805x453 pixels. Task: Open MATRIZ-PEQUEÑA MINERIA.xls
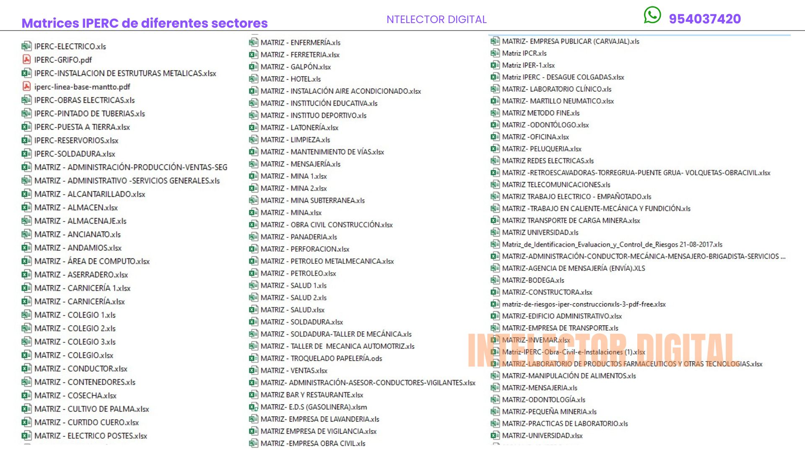click(549, 412)
